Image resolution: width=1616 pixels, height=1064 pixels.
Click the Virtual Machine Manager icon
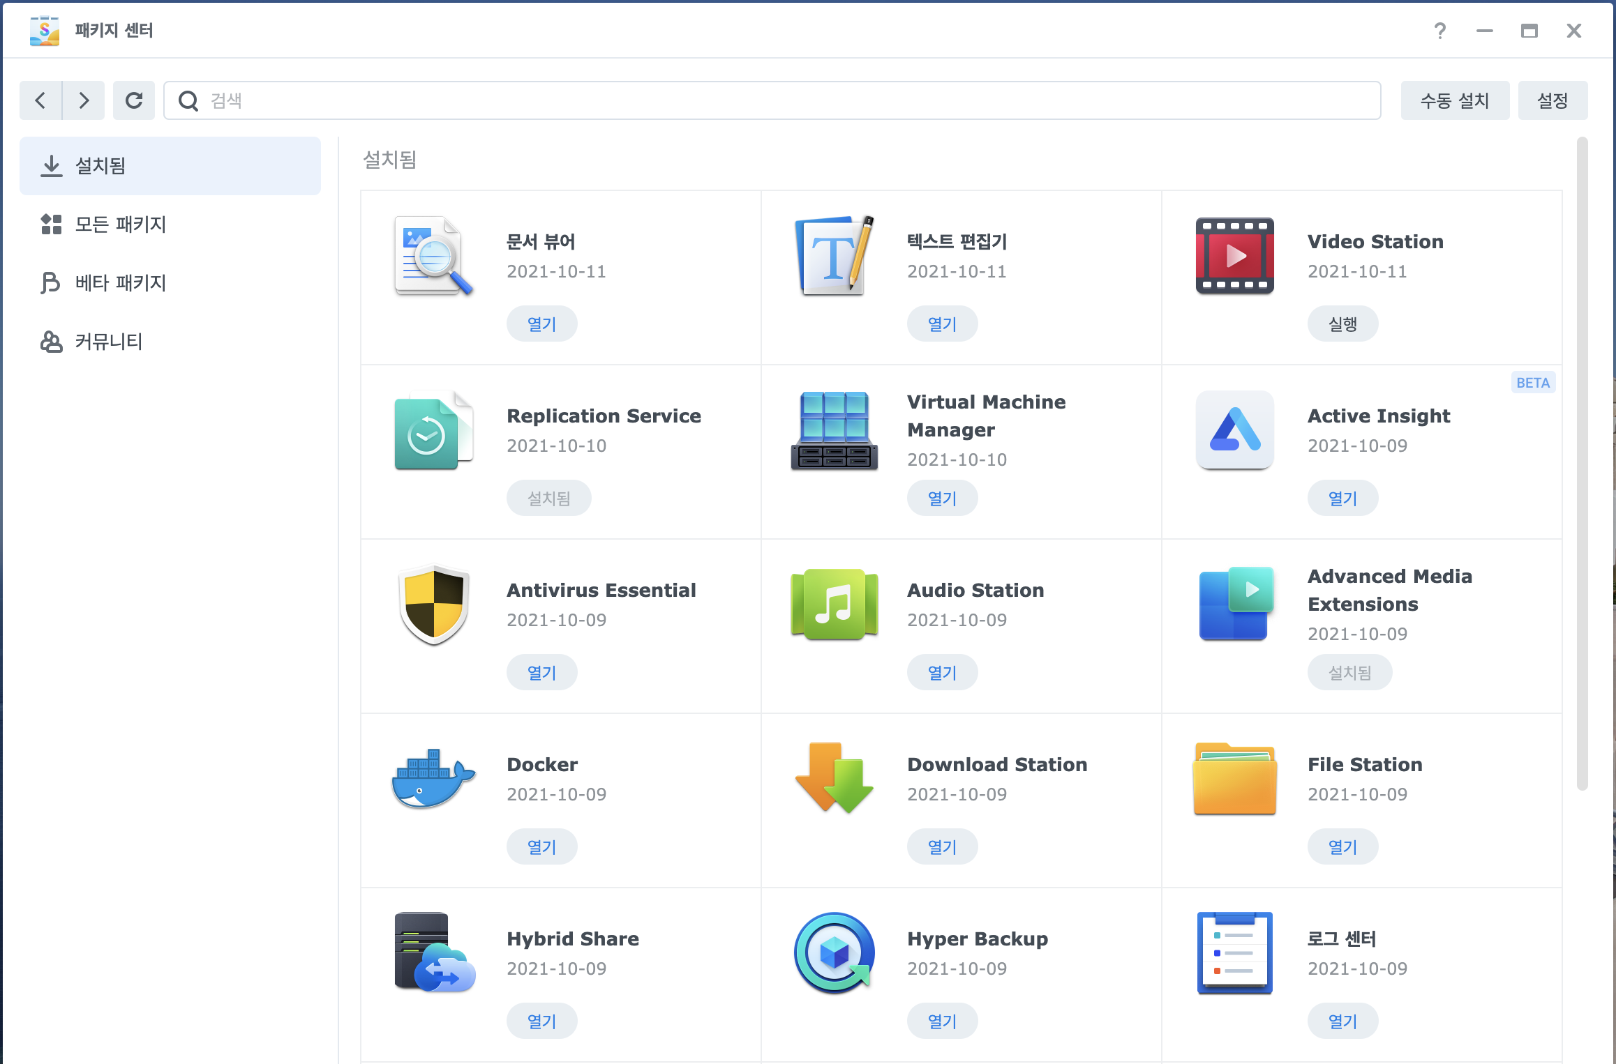834,430
